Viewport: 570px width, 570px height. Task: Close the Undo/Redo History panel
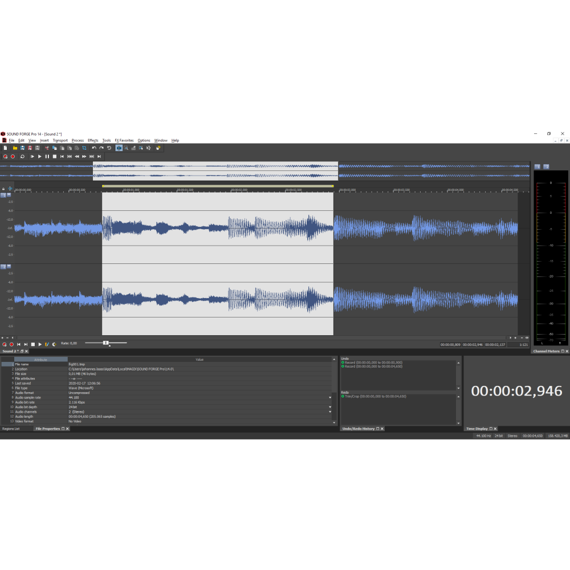[x=382, y=429]
